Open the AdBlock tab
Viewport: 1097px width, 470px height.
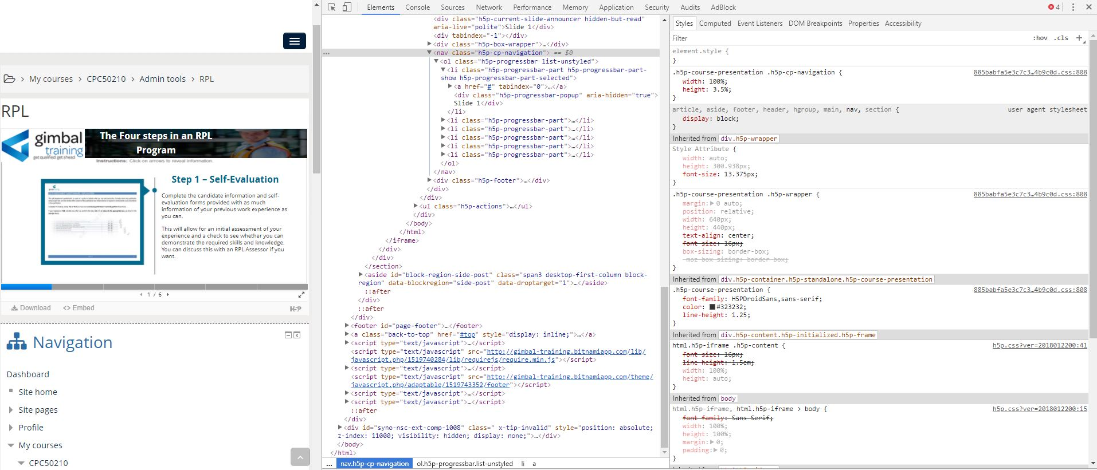click(x=723, y=7)
